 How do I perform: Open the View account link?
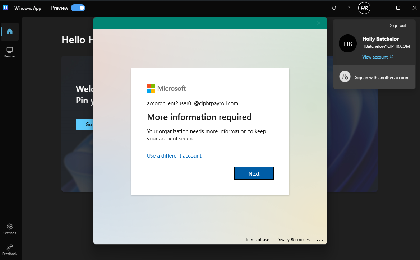(x=378, y=57)
